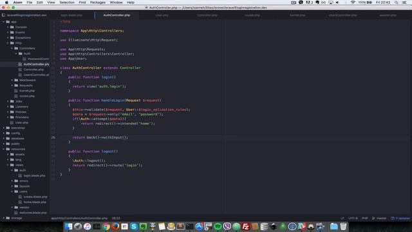Open the Edit menu

(x=40, y=3)
